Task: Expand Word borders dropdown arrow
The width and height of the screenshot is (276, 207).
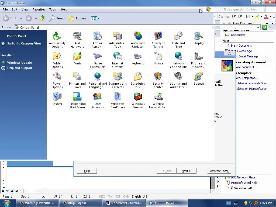Action: pos(252,17)
